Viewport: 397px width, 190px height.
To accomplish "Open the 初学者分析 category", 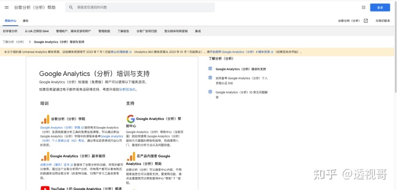I will pyautogui.click(x=10, y=31).
